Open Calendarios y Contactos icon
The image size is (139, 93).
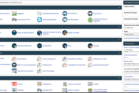pyautogui.click(x=14, y=71)
